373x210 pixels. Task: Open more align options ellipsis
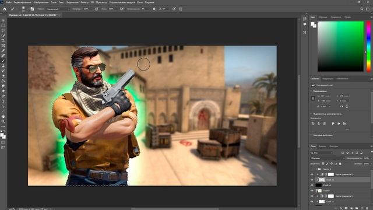click(x=347, y=129)
